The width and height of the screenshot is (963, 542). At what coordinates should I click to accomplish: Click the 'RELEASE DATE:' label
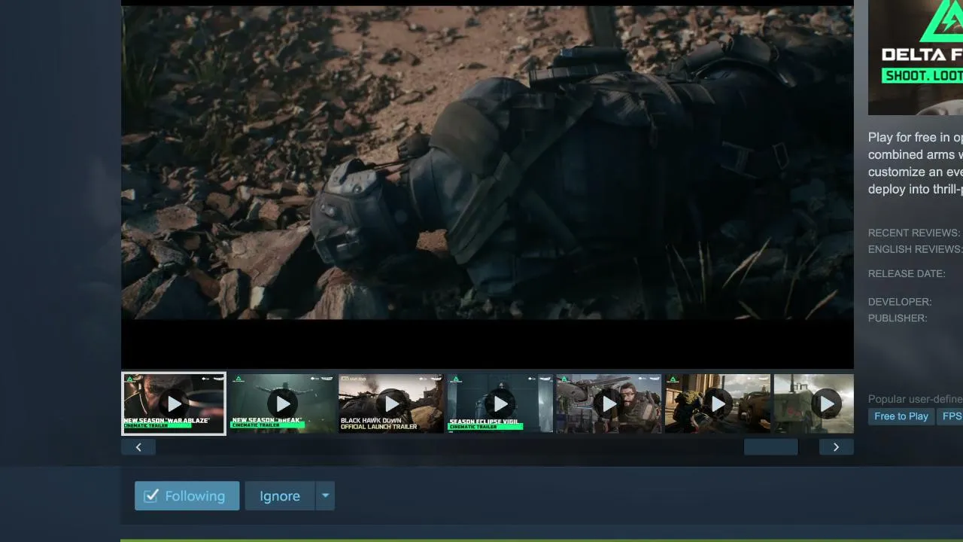pyautogui.click(x=907, y=273)
